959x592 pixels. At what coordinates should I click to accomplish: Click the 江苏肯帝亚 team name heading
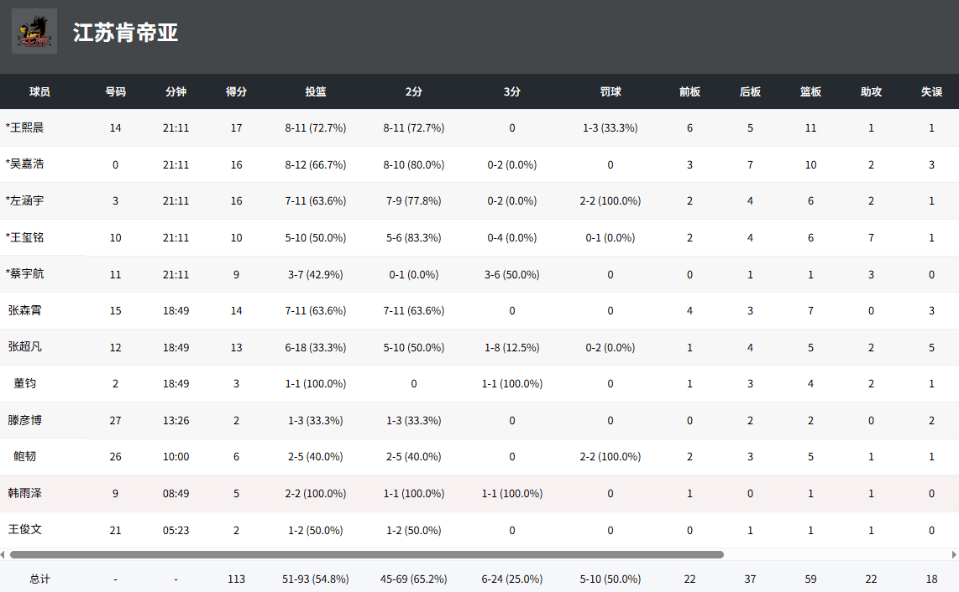coord(125,33)
